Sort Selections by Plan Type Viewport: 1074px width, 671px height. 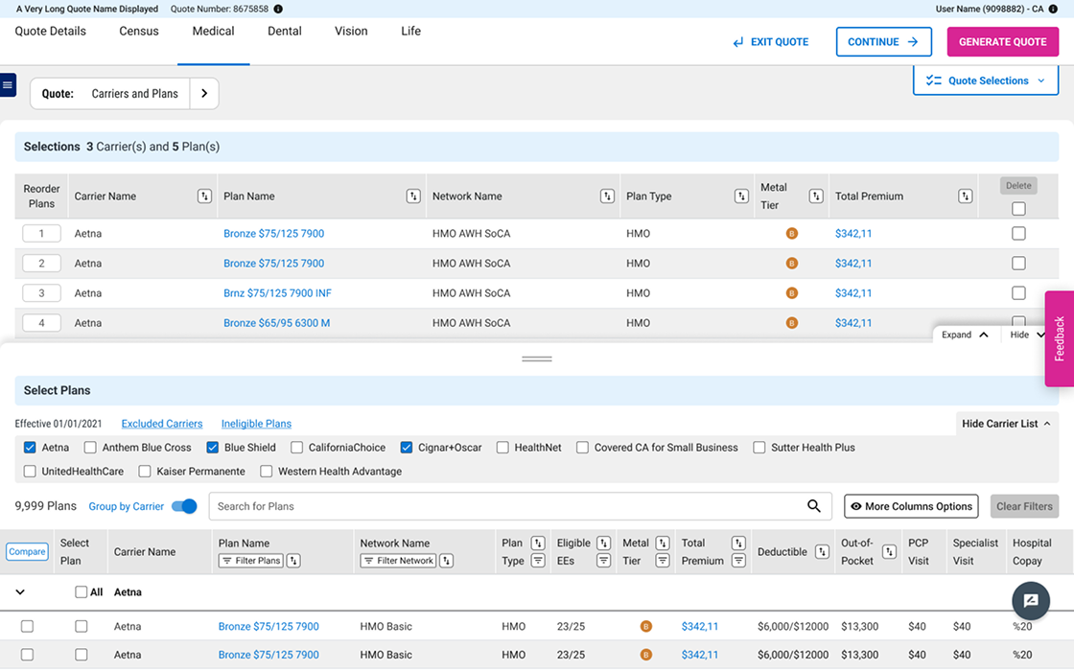pyautogui.click(x=741, y=196)
